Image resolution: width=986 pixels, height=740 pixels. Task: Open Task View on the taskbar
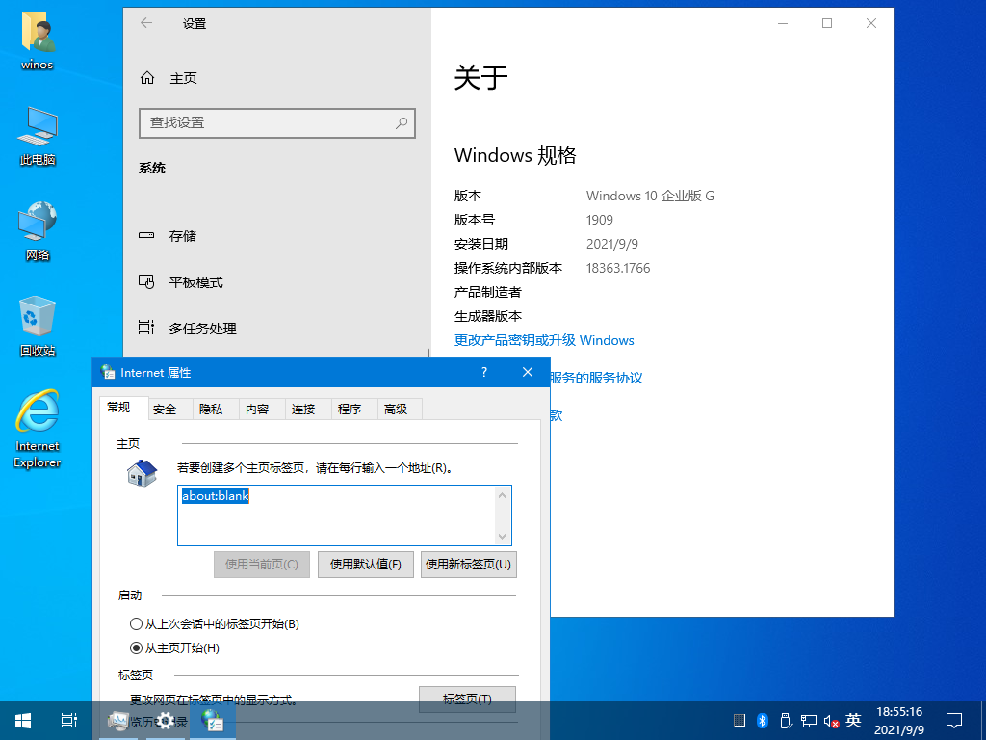pos(68,721)
